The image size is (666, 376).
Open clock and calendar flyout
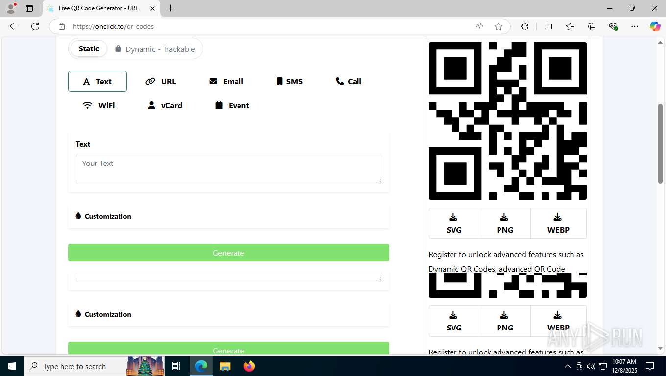pos(624,366)
